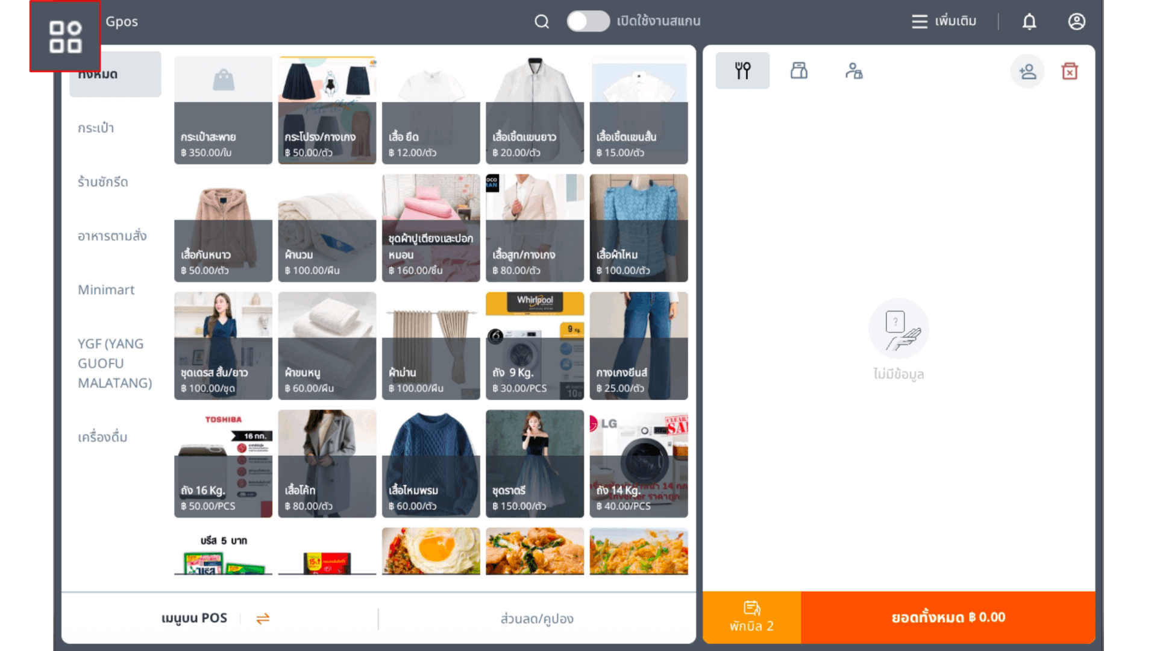Open the app grid menu icon
This screenshot has width=1157, height=651.
click(65, 37)
